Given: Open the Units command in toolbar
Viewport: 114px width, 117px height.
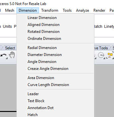Looking at the screenshot, I should [7, 27].
